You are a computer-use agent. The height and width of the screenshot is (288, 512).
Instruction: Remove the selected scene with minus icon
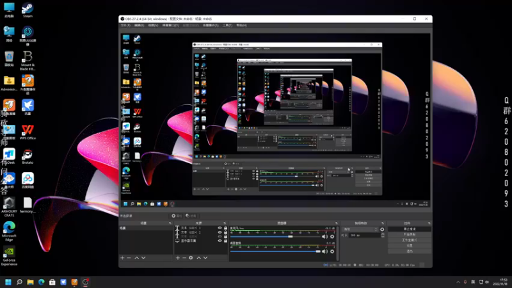(129, 258)
